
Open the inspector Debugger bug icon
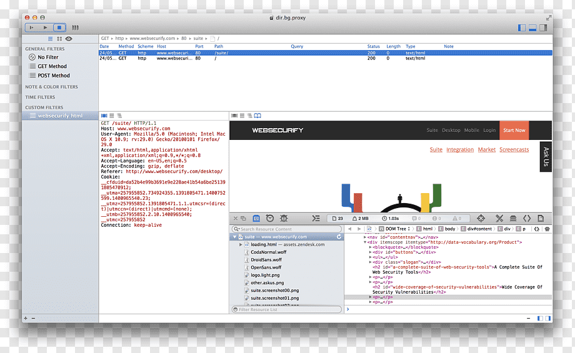click(284, 219)
